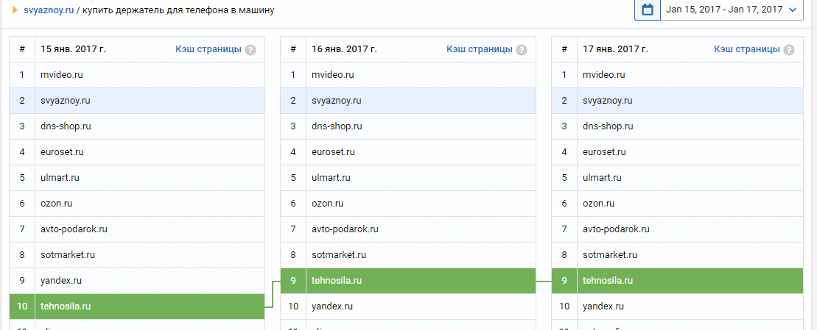The height and width of the screenshot is (330, 817).
Task: Select ozon.ru in the 17 янв. column
Action: 598,204
